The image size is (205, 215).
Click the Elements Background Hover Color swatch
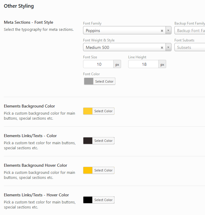coord(88,170)
